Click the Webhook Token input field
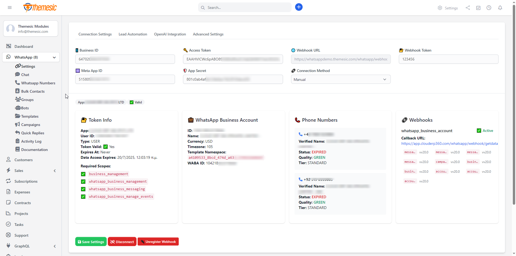Image resolution: width=516 pixels, height=256 pixels. coord(448,59)
